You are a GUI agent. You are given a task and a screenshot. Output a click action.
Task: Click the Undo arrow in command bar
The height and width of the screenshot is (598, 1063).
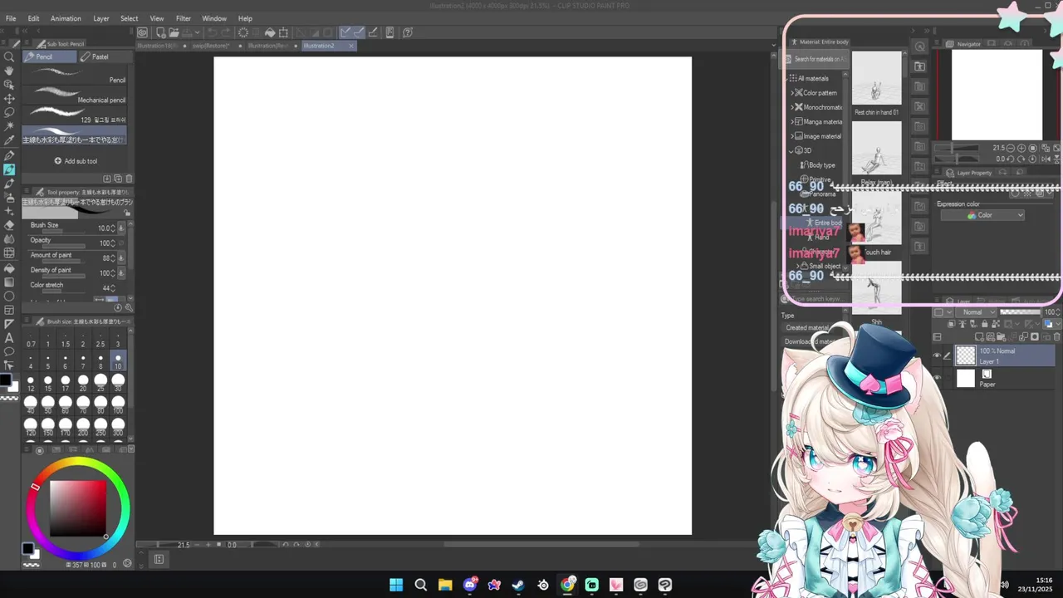(211, 32)
